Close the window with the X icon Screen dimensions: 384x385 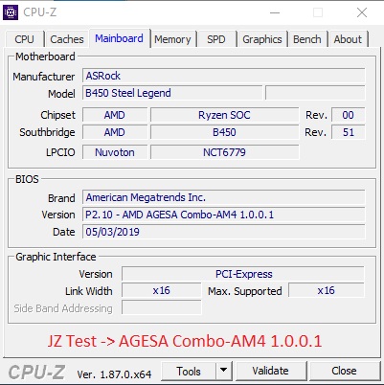click(x=362, y=12)
